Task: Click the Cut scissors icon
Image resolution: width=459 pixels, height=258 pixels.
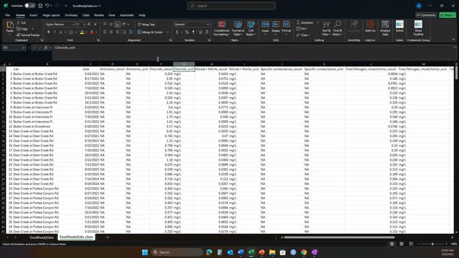Action: [x=19, y=22]
